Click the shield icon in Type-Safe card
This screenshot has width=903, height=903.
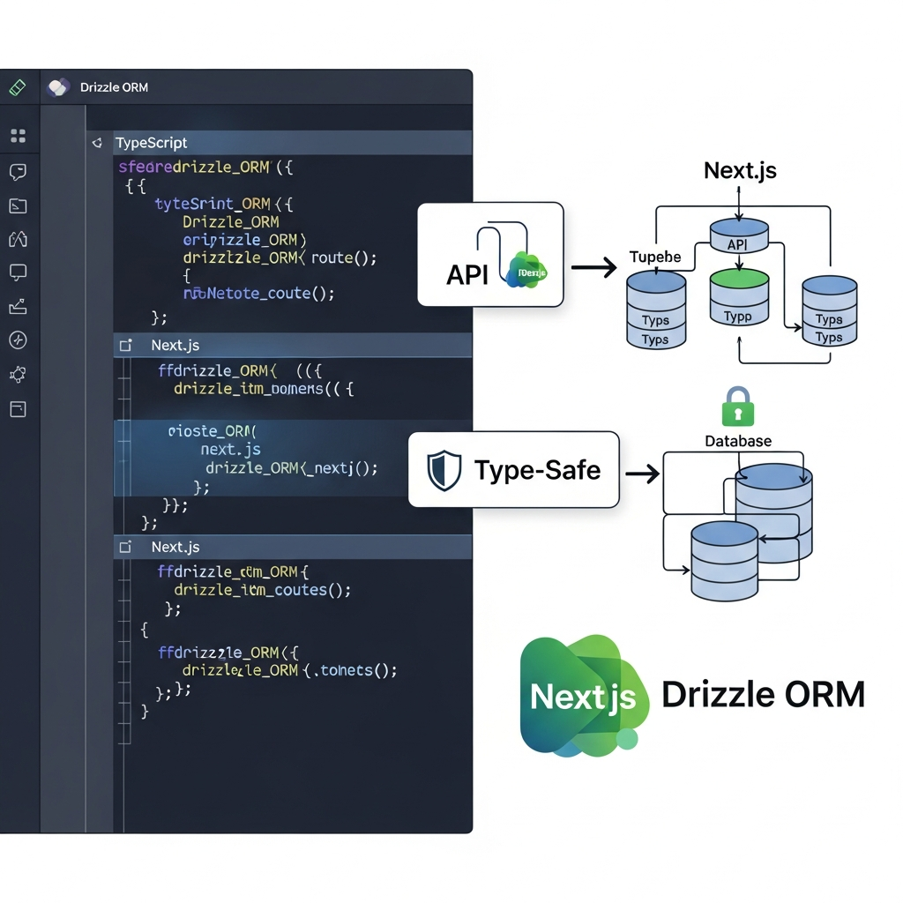[x=444, y=471]
